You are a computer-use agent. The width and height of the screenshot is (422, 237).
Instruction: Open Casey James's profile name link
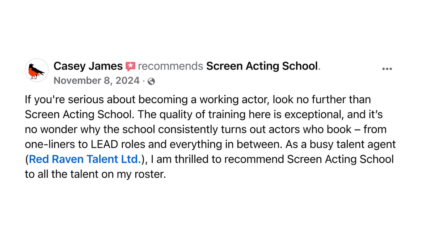point(88,66)
